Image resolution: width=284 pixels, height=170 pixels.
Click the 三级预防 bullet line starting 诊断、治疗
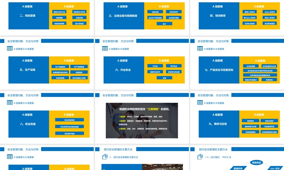pos(143,129)
